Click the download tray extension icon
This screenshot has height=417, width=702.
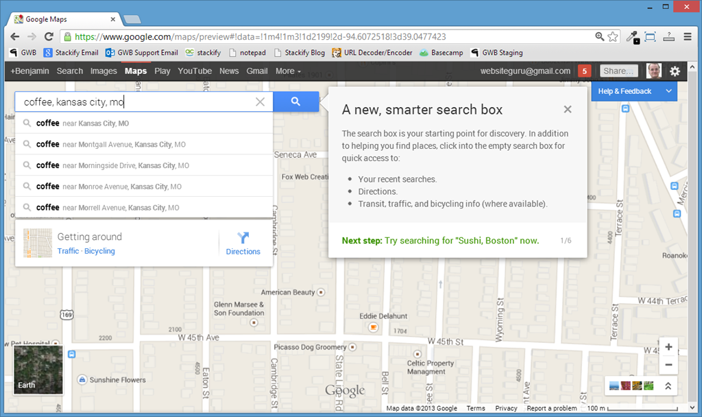tap(669, 37)
